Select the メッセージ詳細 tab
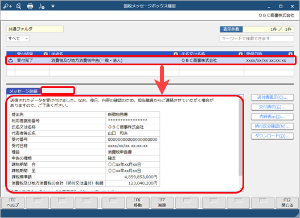 (x=23, y=91)
